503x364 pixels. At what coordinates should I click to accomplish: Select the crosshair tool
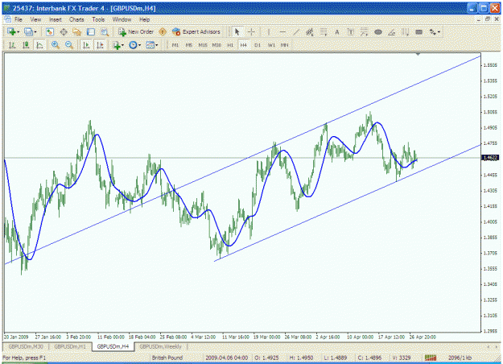pos(251,31)
